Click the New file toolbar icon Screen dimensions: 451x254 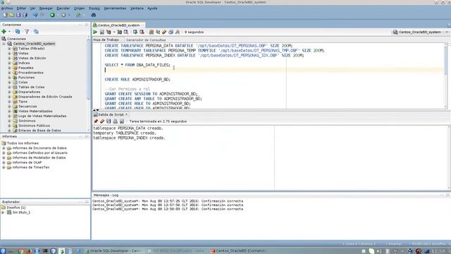pos(5,15)
